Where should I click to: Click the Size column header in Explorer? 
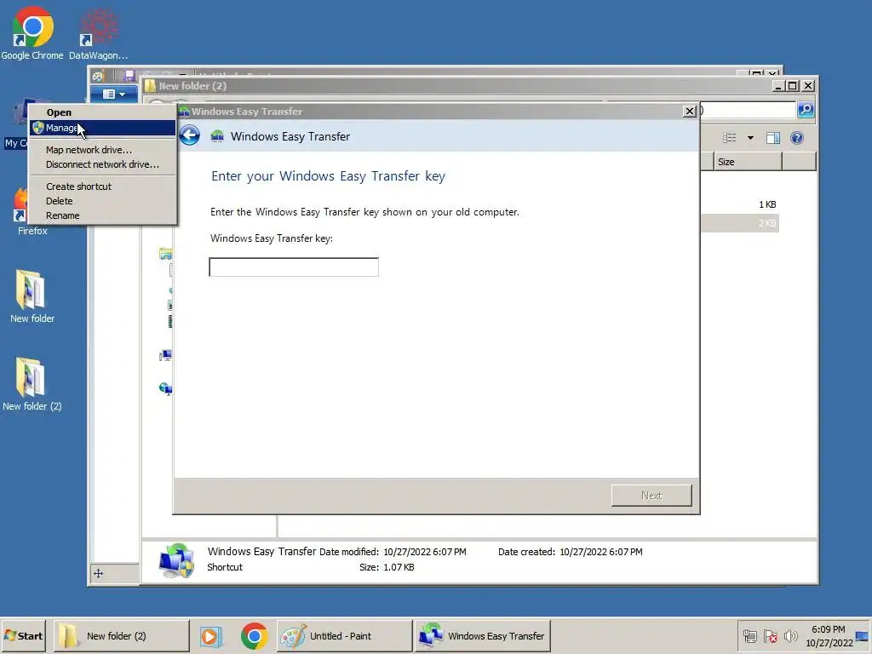(748, 162)
